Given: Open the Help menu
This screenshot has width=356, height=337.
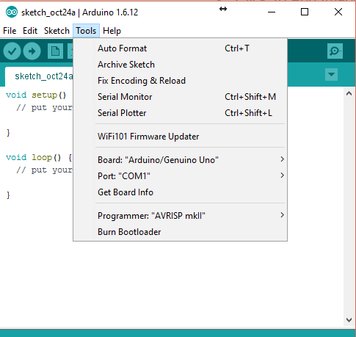Looking at the screenshot, I should click(x=112, y=31).
